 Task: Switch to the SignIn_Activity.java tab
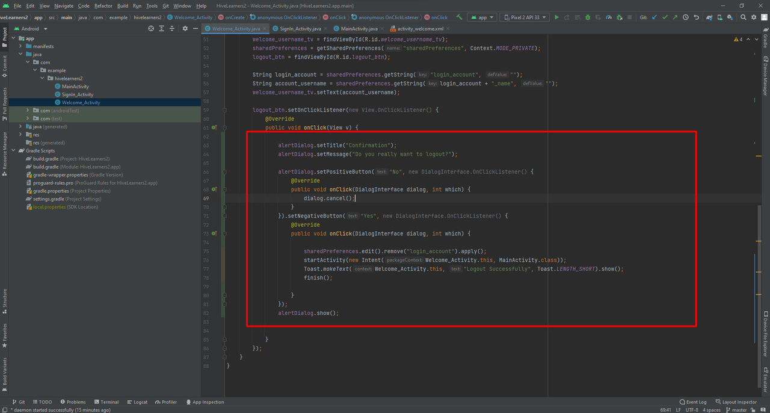(300, 28)
